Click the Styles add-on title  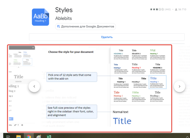(x=64, y=10)
